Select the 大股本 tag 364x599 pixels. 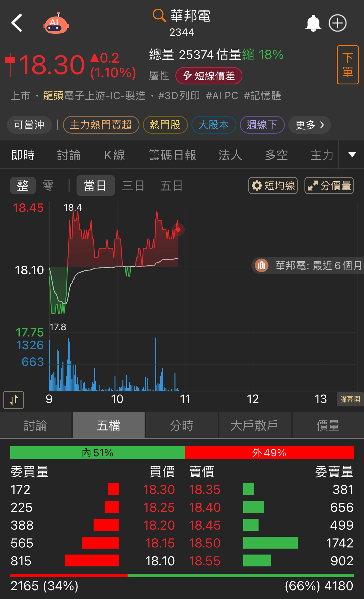click(214, 125)
